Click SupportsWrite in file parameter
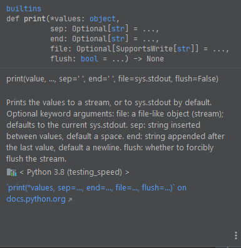The width and height of the screenshot is (241, 248). click(145, 49)
